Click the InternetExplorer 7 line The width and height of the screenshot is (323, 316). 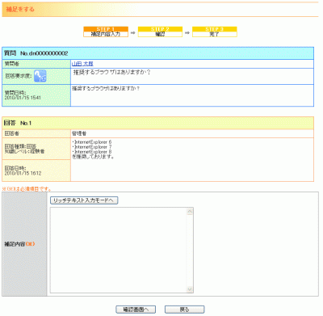(x=92, y=147)
